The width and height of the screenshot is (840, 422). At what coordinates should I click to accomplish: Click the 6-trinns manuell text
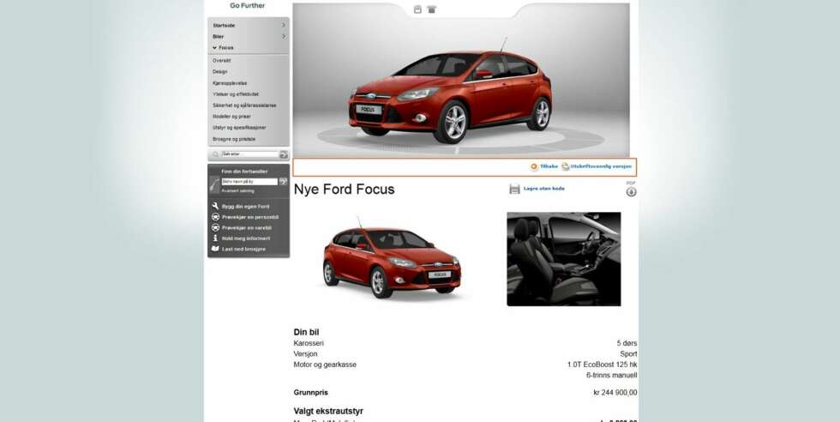pyautogui.click(x=612, y=376)
